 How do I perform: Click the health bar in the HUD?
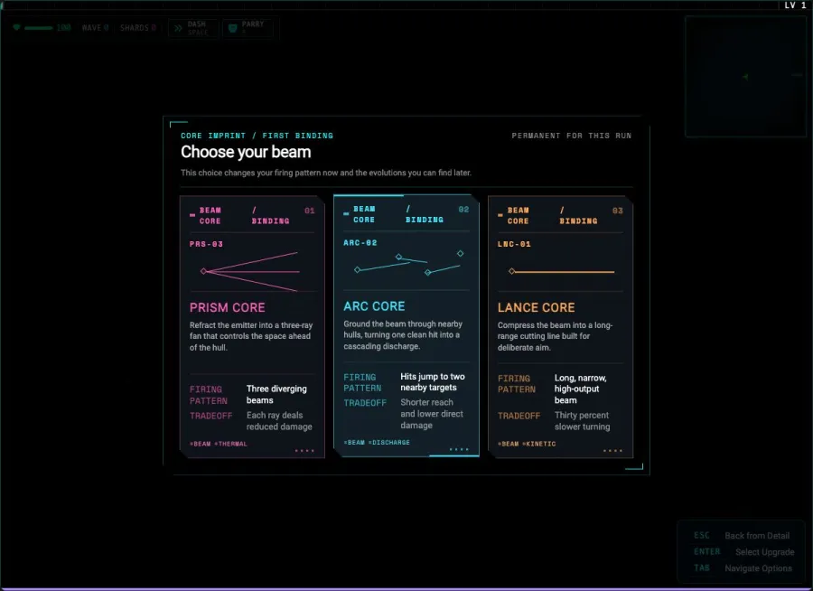tap(38, 28)
